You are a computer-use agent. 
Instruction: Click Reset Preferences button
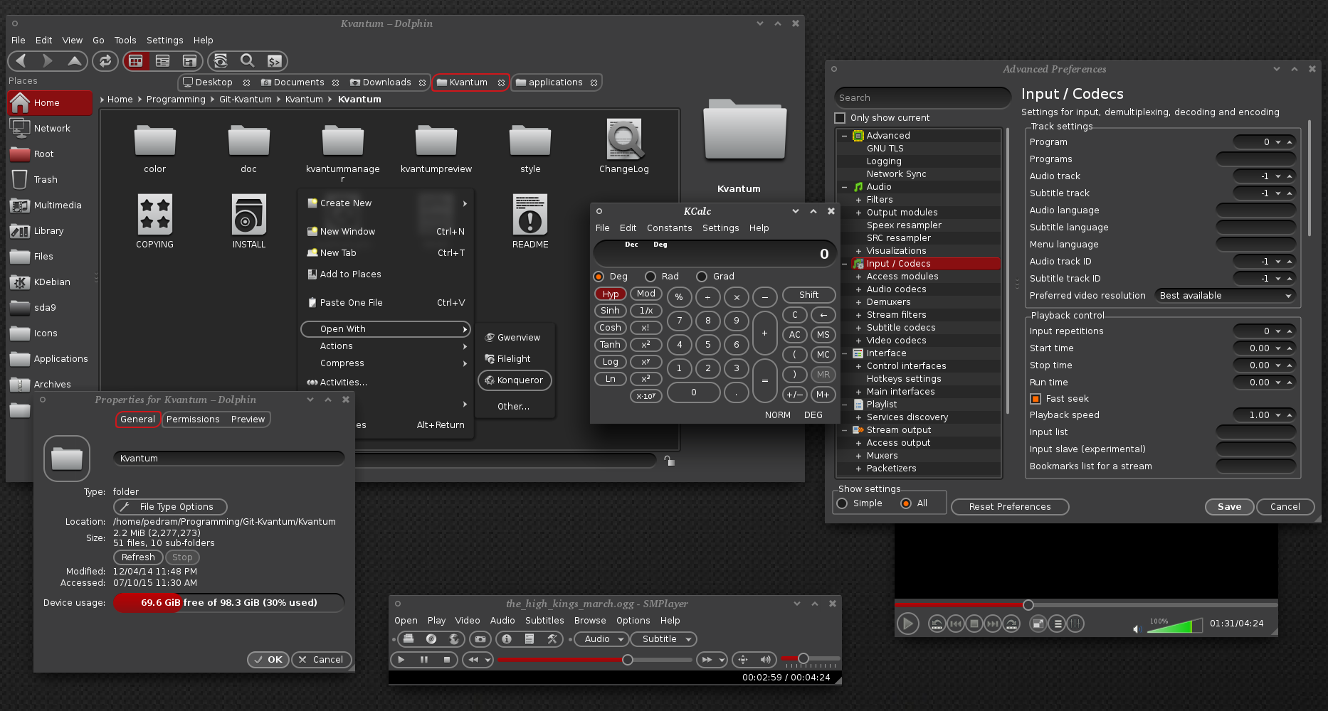[x=1010, y=507]
